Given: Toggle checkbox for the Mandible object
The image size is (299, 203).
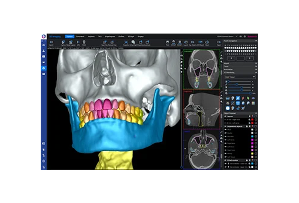Looking at the screenshot, I should click(x=256, y=136).
